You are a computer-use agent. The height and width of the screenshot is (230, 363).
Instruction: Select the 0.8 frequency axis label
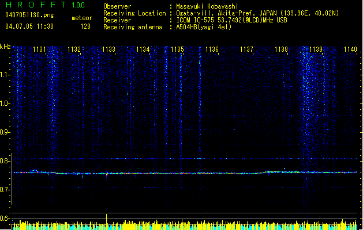click(x=5, y=161)
